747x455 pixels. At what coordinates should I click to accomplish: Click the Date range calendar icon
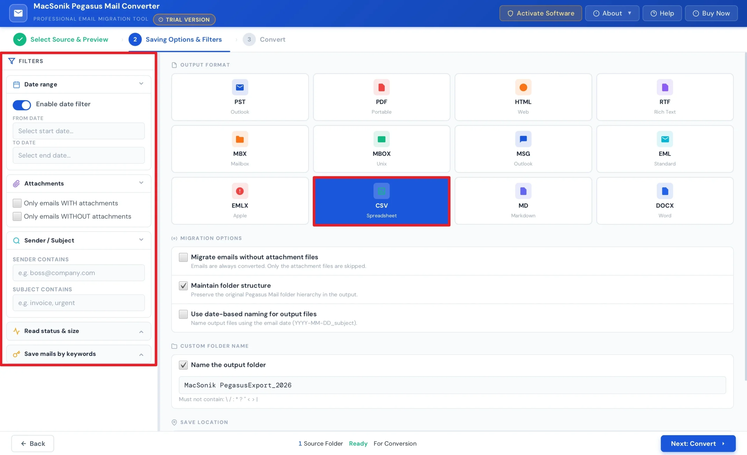coord(16,84)
